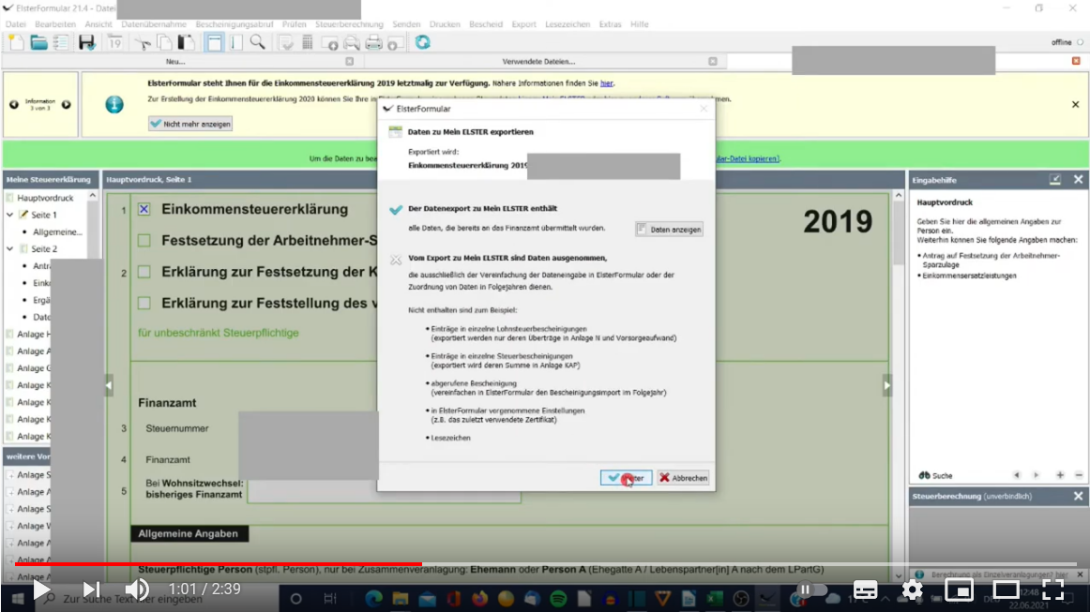Open the Hilfe menu
This screenshot has width=1090, height=612.
(x=640, y=24)
